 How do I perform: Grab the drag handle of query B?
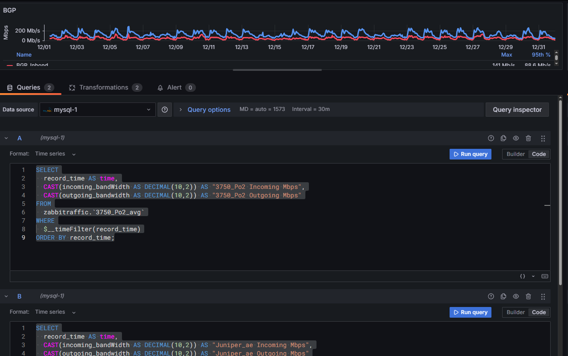pyautogui.click(x=543, y=296)
